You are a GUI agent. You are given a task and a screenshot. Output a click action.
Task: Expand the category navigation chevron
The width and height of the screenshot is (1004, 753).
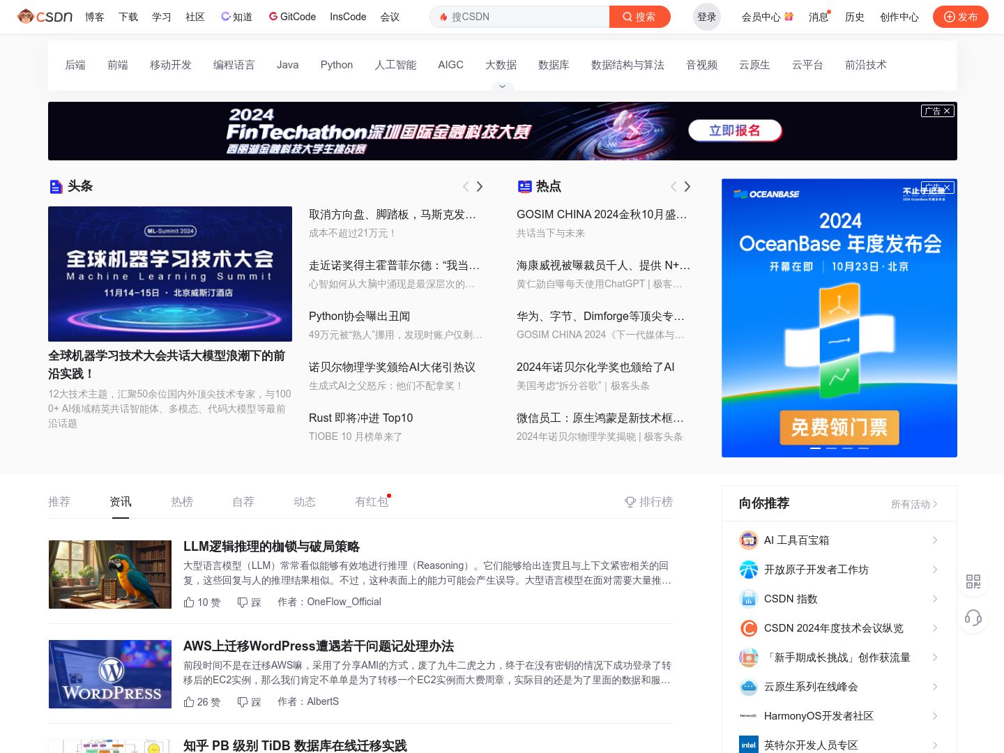(x=502, y=86)
